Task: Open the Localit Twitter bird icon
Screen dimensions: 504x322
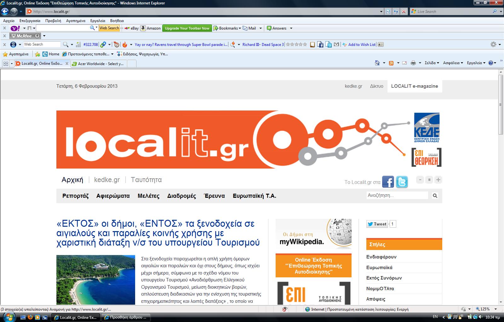Action: click(402, 182)
